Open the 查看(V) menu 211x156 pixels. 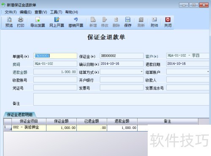pyautogui.click(x=41, y=12)
